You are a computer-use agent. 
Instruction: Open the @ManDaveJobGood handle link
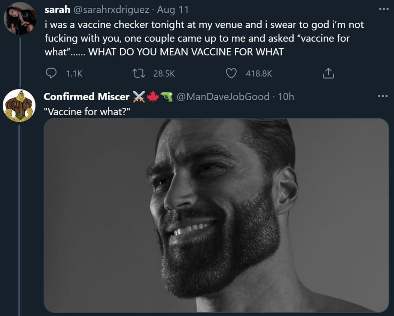tap(223, 97)
